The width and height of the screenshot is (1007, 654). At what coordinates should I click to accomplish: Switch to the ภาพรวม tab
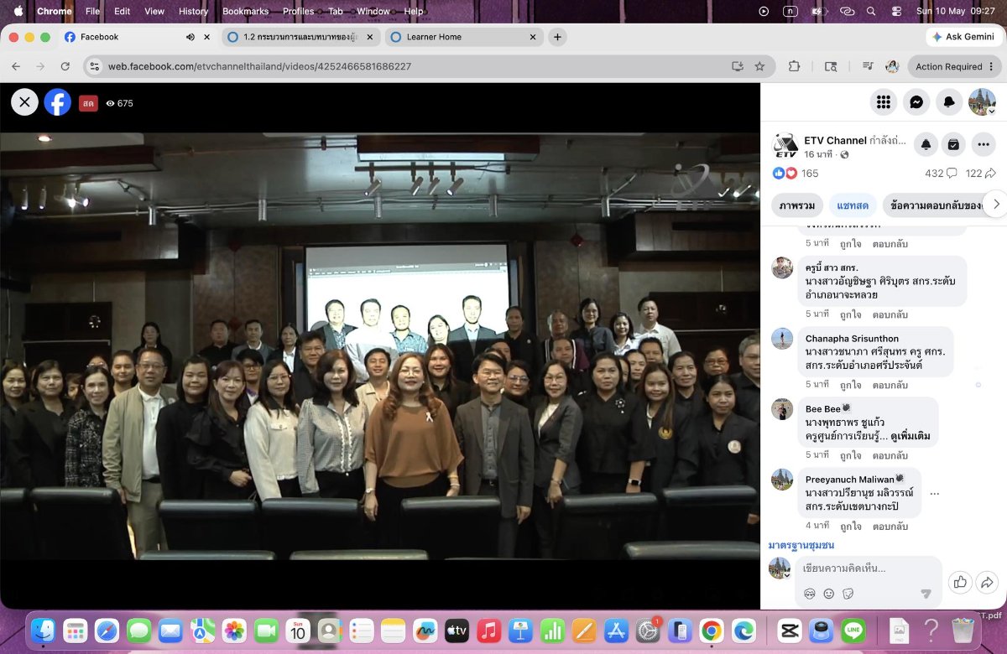[x=796, y=205]
